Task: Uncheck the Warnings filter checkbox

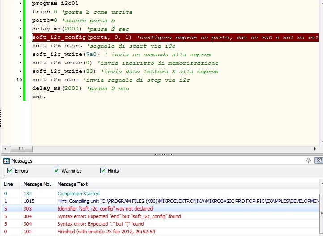Action: pos(57,171)
